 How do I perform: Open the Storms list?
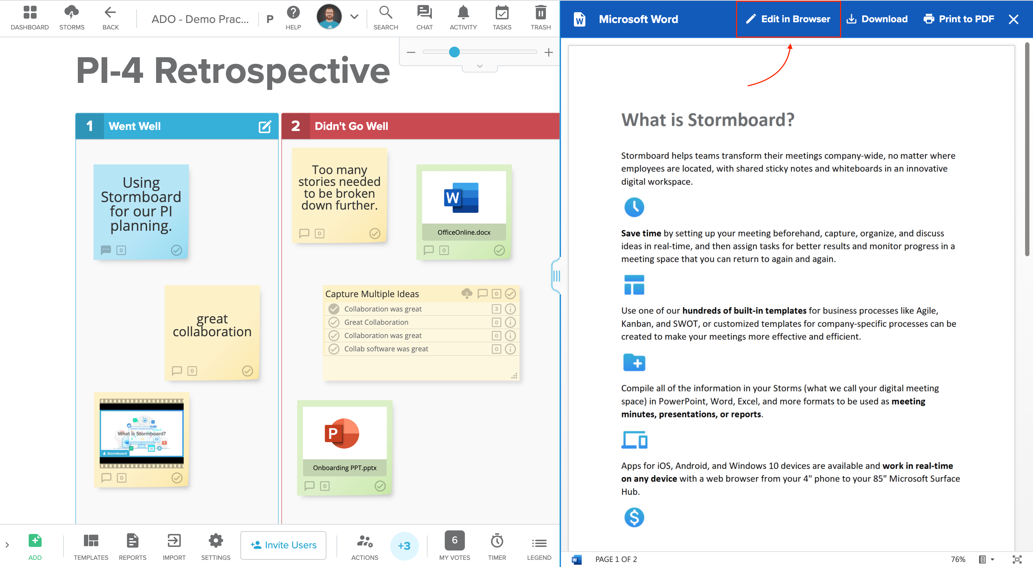72,18
